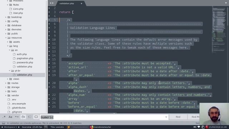229x129 pixels.
Task: Open the Wi-Fi icon in system tray
Action: click(199, 127)
